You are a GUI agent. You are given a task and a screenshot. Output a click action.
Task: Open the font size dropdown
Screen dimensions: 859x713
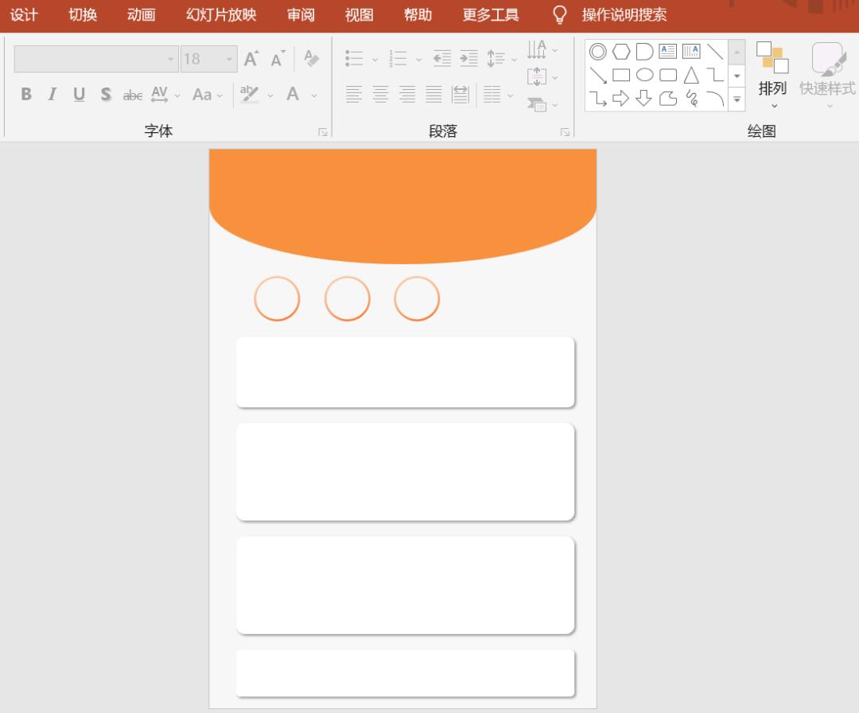(x=230, y=59)
